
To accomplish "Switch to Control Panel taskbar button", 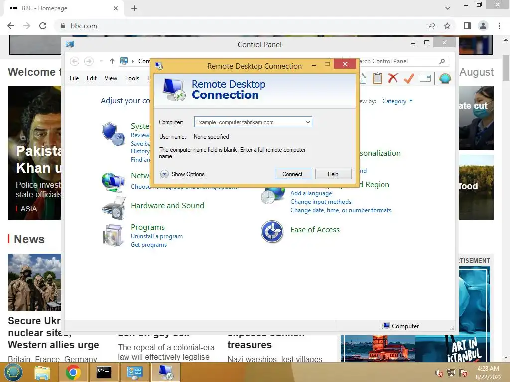I will 134,372.
